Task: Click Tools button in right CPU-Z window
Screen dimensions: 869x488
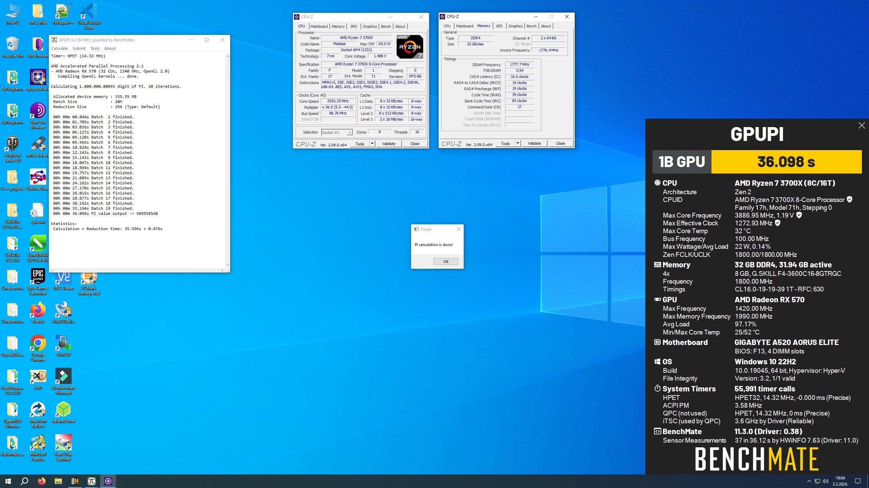Action: (x=505, y=143)
